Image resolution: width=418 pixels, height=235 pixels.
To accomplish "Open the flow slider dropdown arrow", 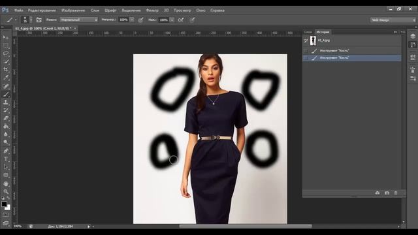I will (172, 20).
